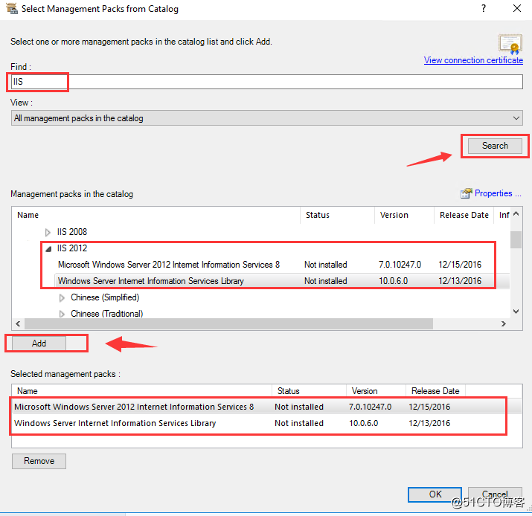Viewport: 532px width, 516px height.
Task: Click into the Find text field
Action: click(x=266, y=82)
